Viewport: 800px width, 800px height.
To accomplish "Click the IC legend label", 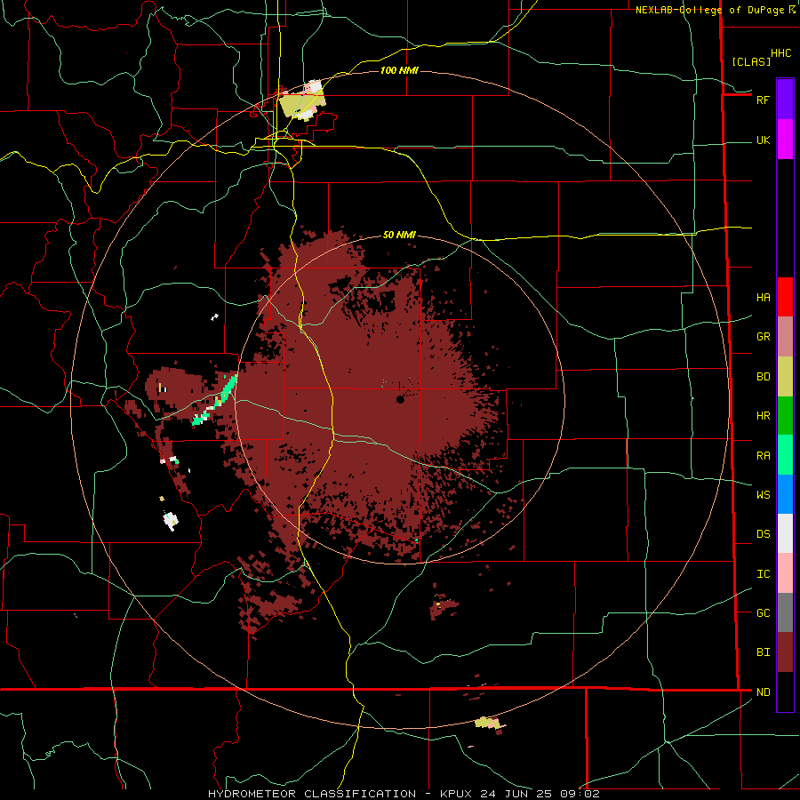I will [x=763, y=574].
